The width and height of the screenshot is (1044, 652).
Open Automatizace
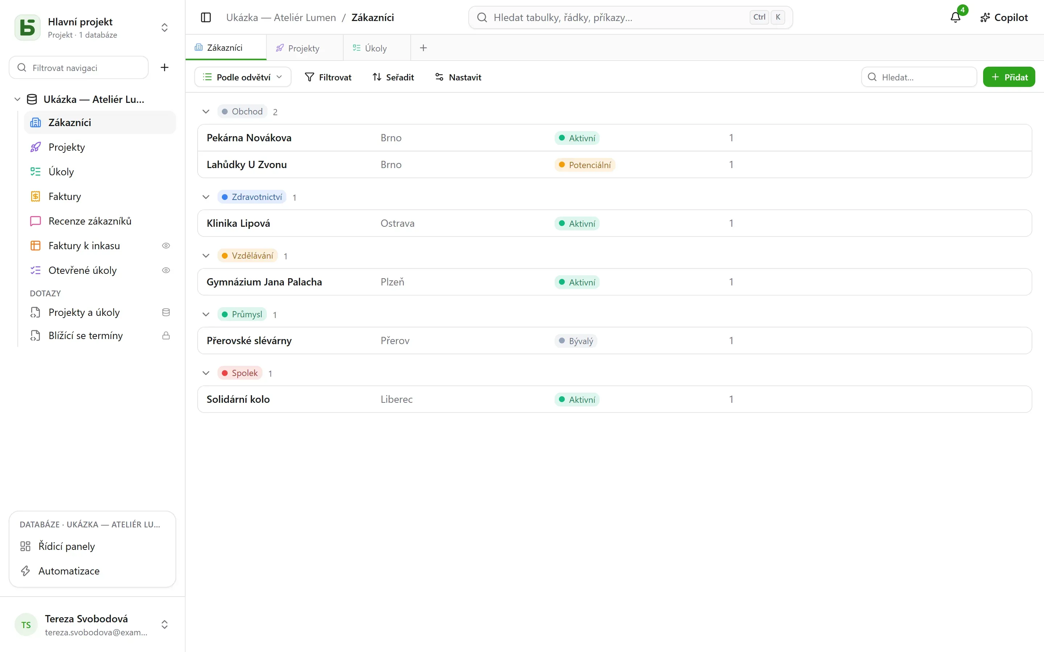point(92,570)
